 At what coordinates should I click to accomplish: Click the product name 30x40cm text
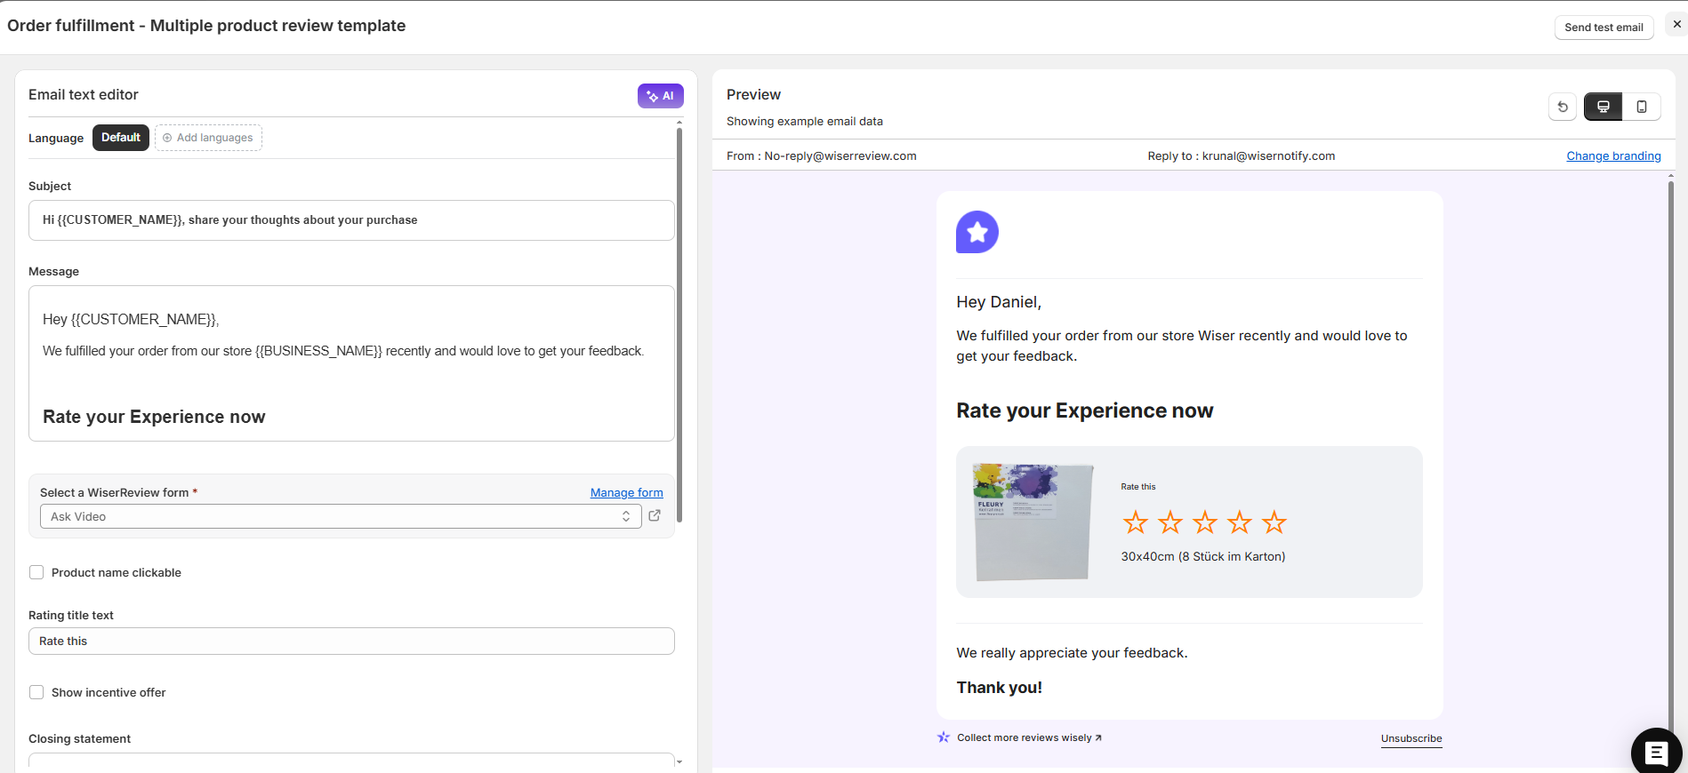click(x=1202, y=556)
